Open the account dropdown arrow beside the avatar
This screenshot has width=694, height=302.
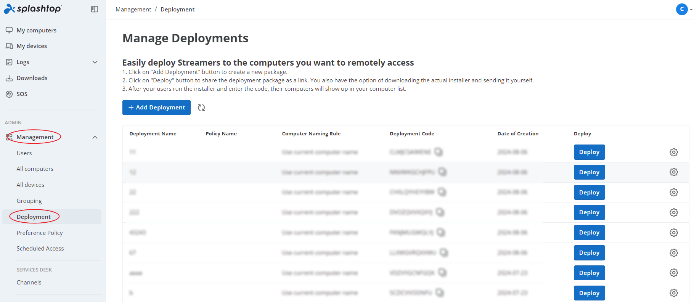tap(691, 10)
